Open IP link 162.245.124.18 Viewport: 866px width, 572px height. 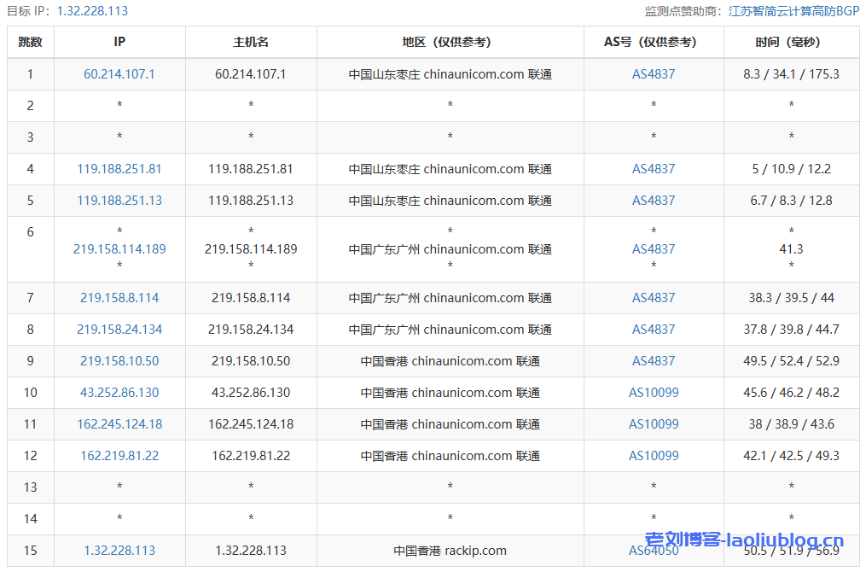(119, 424)
